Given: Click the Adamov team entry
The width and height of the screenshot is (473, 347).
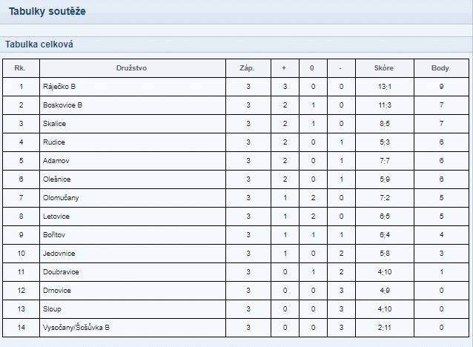Looking at the screenshot, I should (x=56, y=161).
